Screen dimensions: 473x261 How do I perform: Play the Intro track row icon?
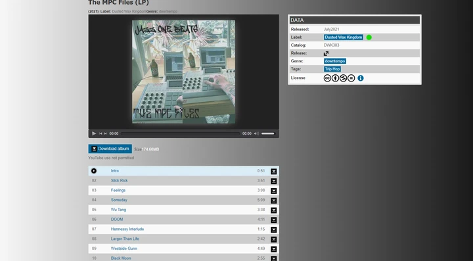pos(94,171)
